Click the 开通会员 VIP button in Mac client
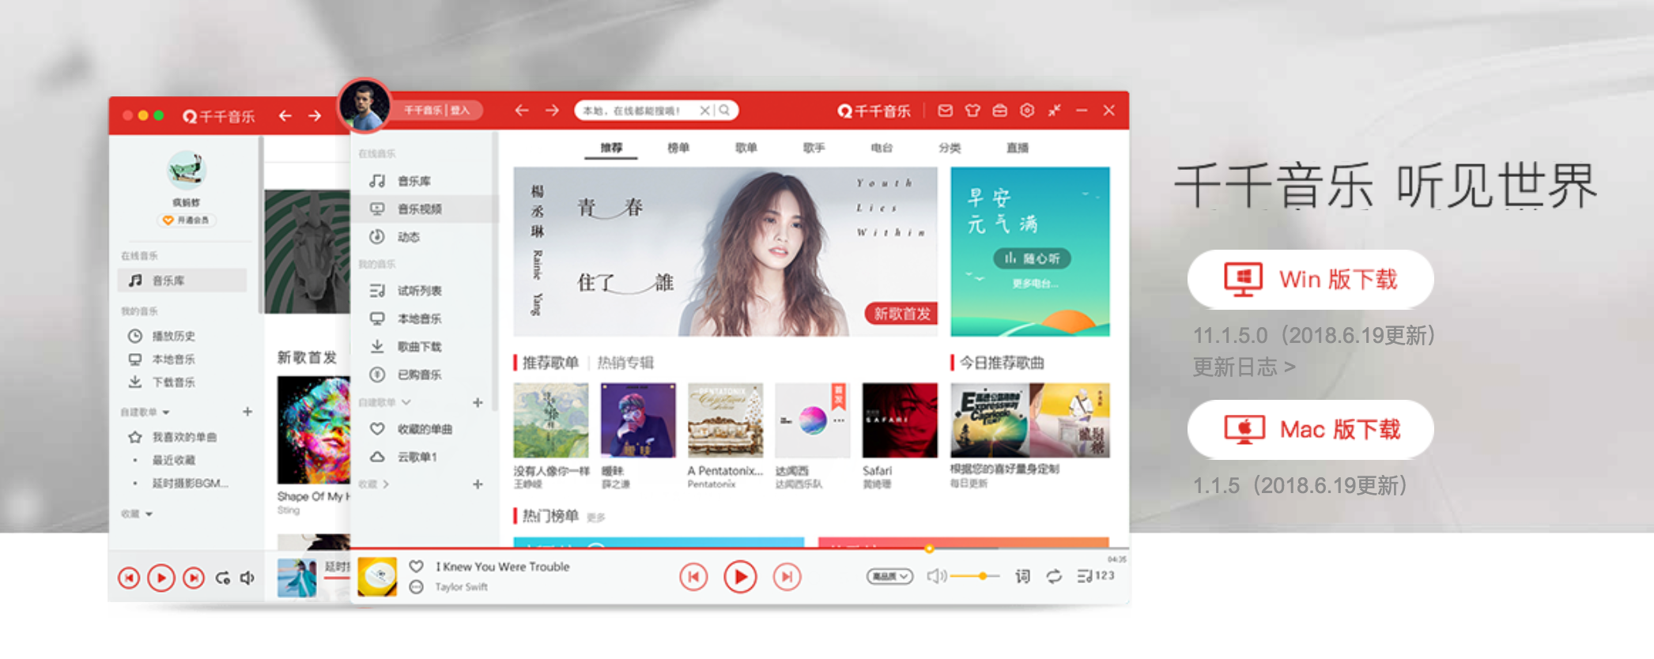This screenshot has width=1654, height=659. coord(187,220)
